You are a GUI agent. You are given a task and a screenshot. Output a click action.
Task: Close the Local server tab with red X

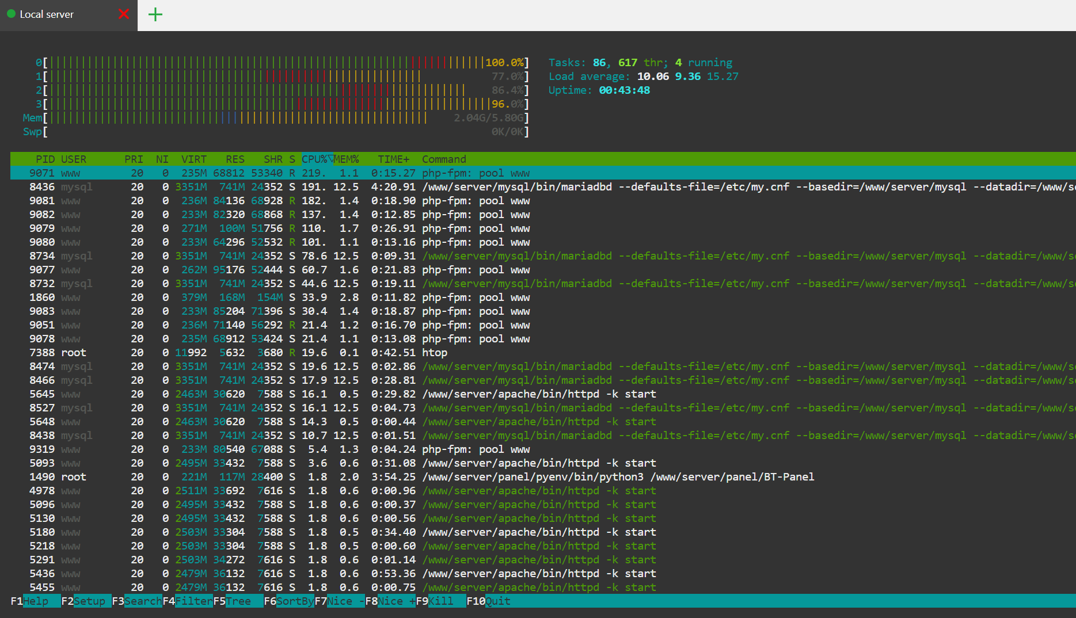[x=123, y=14]
